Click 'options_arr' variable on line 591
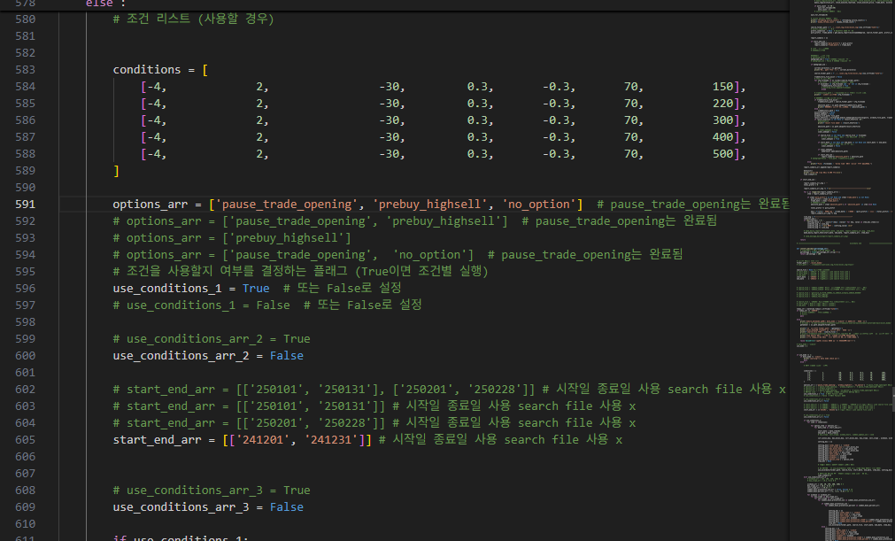This screenshot has width=895, height=541. pos(150,205)
